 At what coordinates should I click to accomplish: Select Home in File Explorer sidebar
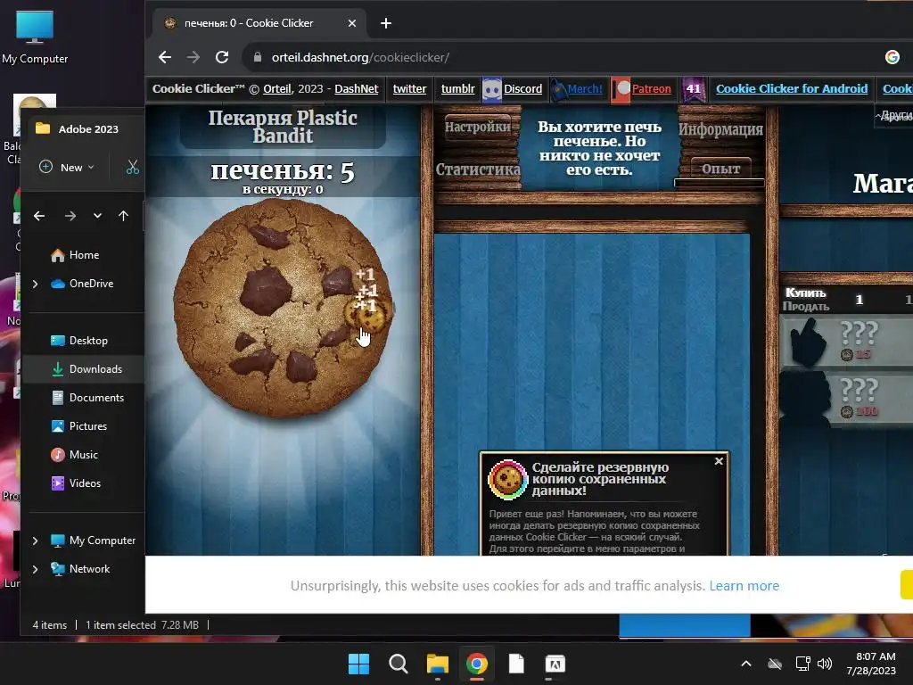click(x=75, y=255)
